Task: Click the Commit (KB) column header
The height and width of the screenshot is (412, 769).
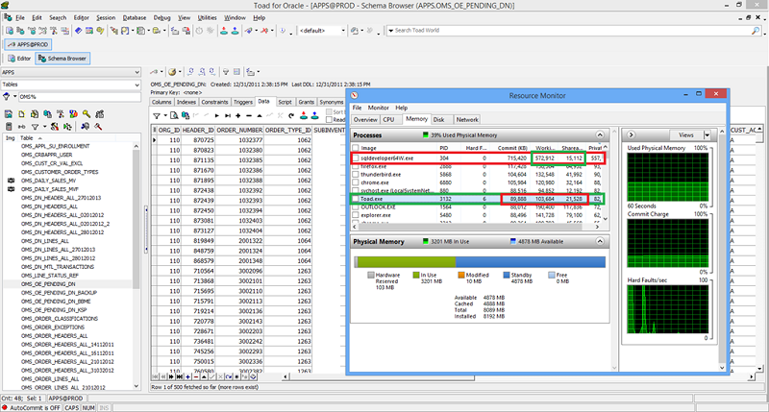Action: click(x=513, y=148)
